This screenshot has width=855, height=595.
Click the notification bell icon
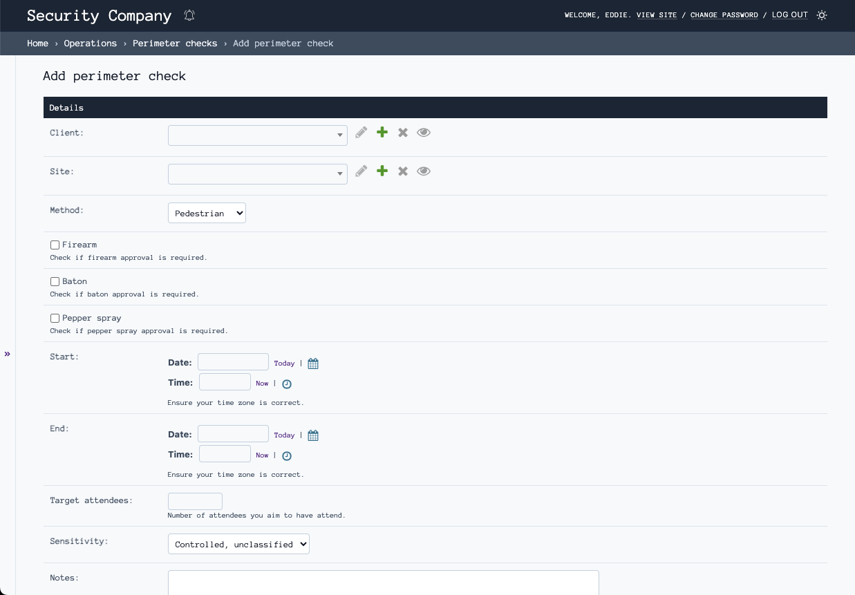[189, 15]
